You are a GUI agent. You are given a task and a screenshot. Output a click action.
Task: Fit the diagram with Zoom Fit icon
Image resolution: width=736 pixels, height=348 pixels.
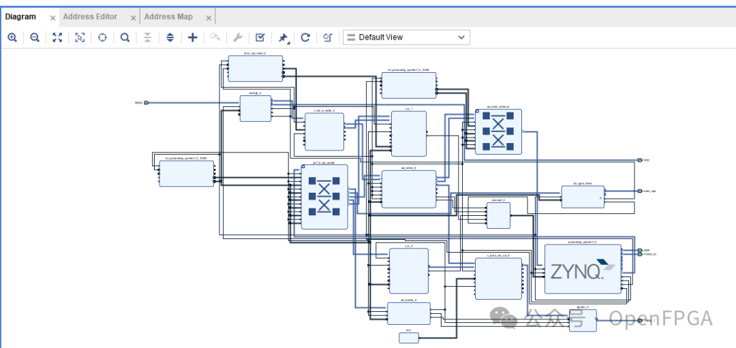pyautogui.click(x=57, y=37)
